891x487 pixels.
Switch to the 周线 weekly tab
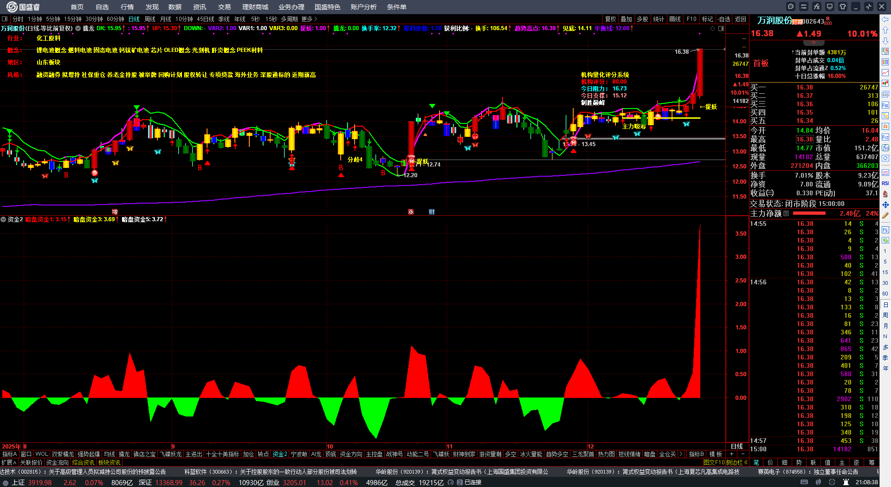[150, 19]
